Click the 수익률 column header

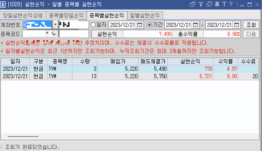(226, 62)
